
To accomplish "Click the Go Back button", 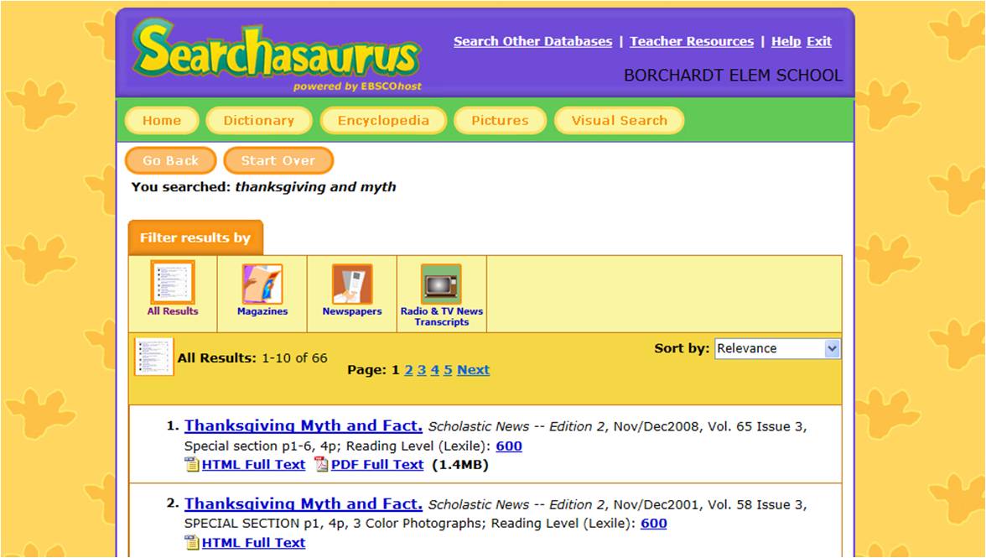I will [170, 160].
